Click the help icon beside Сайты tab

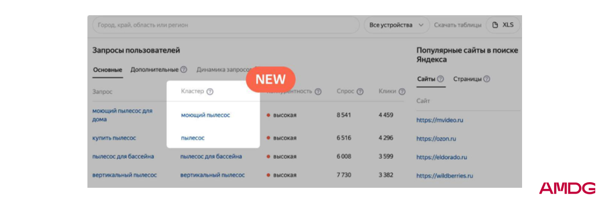pyautogui.click(x=440, y=79)
